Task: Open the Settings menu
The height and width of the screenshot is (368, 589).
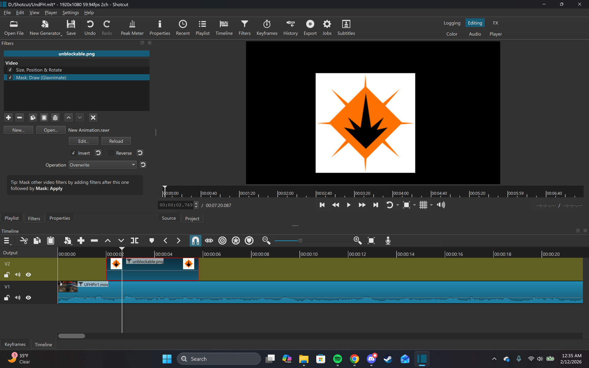Action: coord(70,13)
